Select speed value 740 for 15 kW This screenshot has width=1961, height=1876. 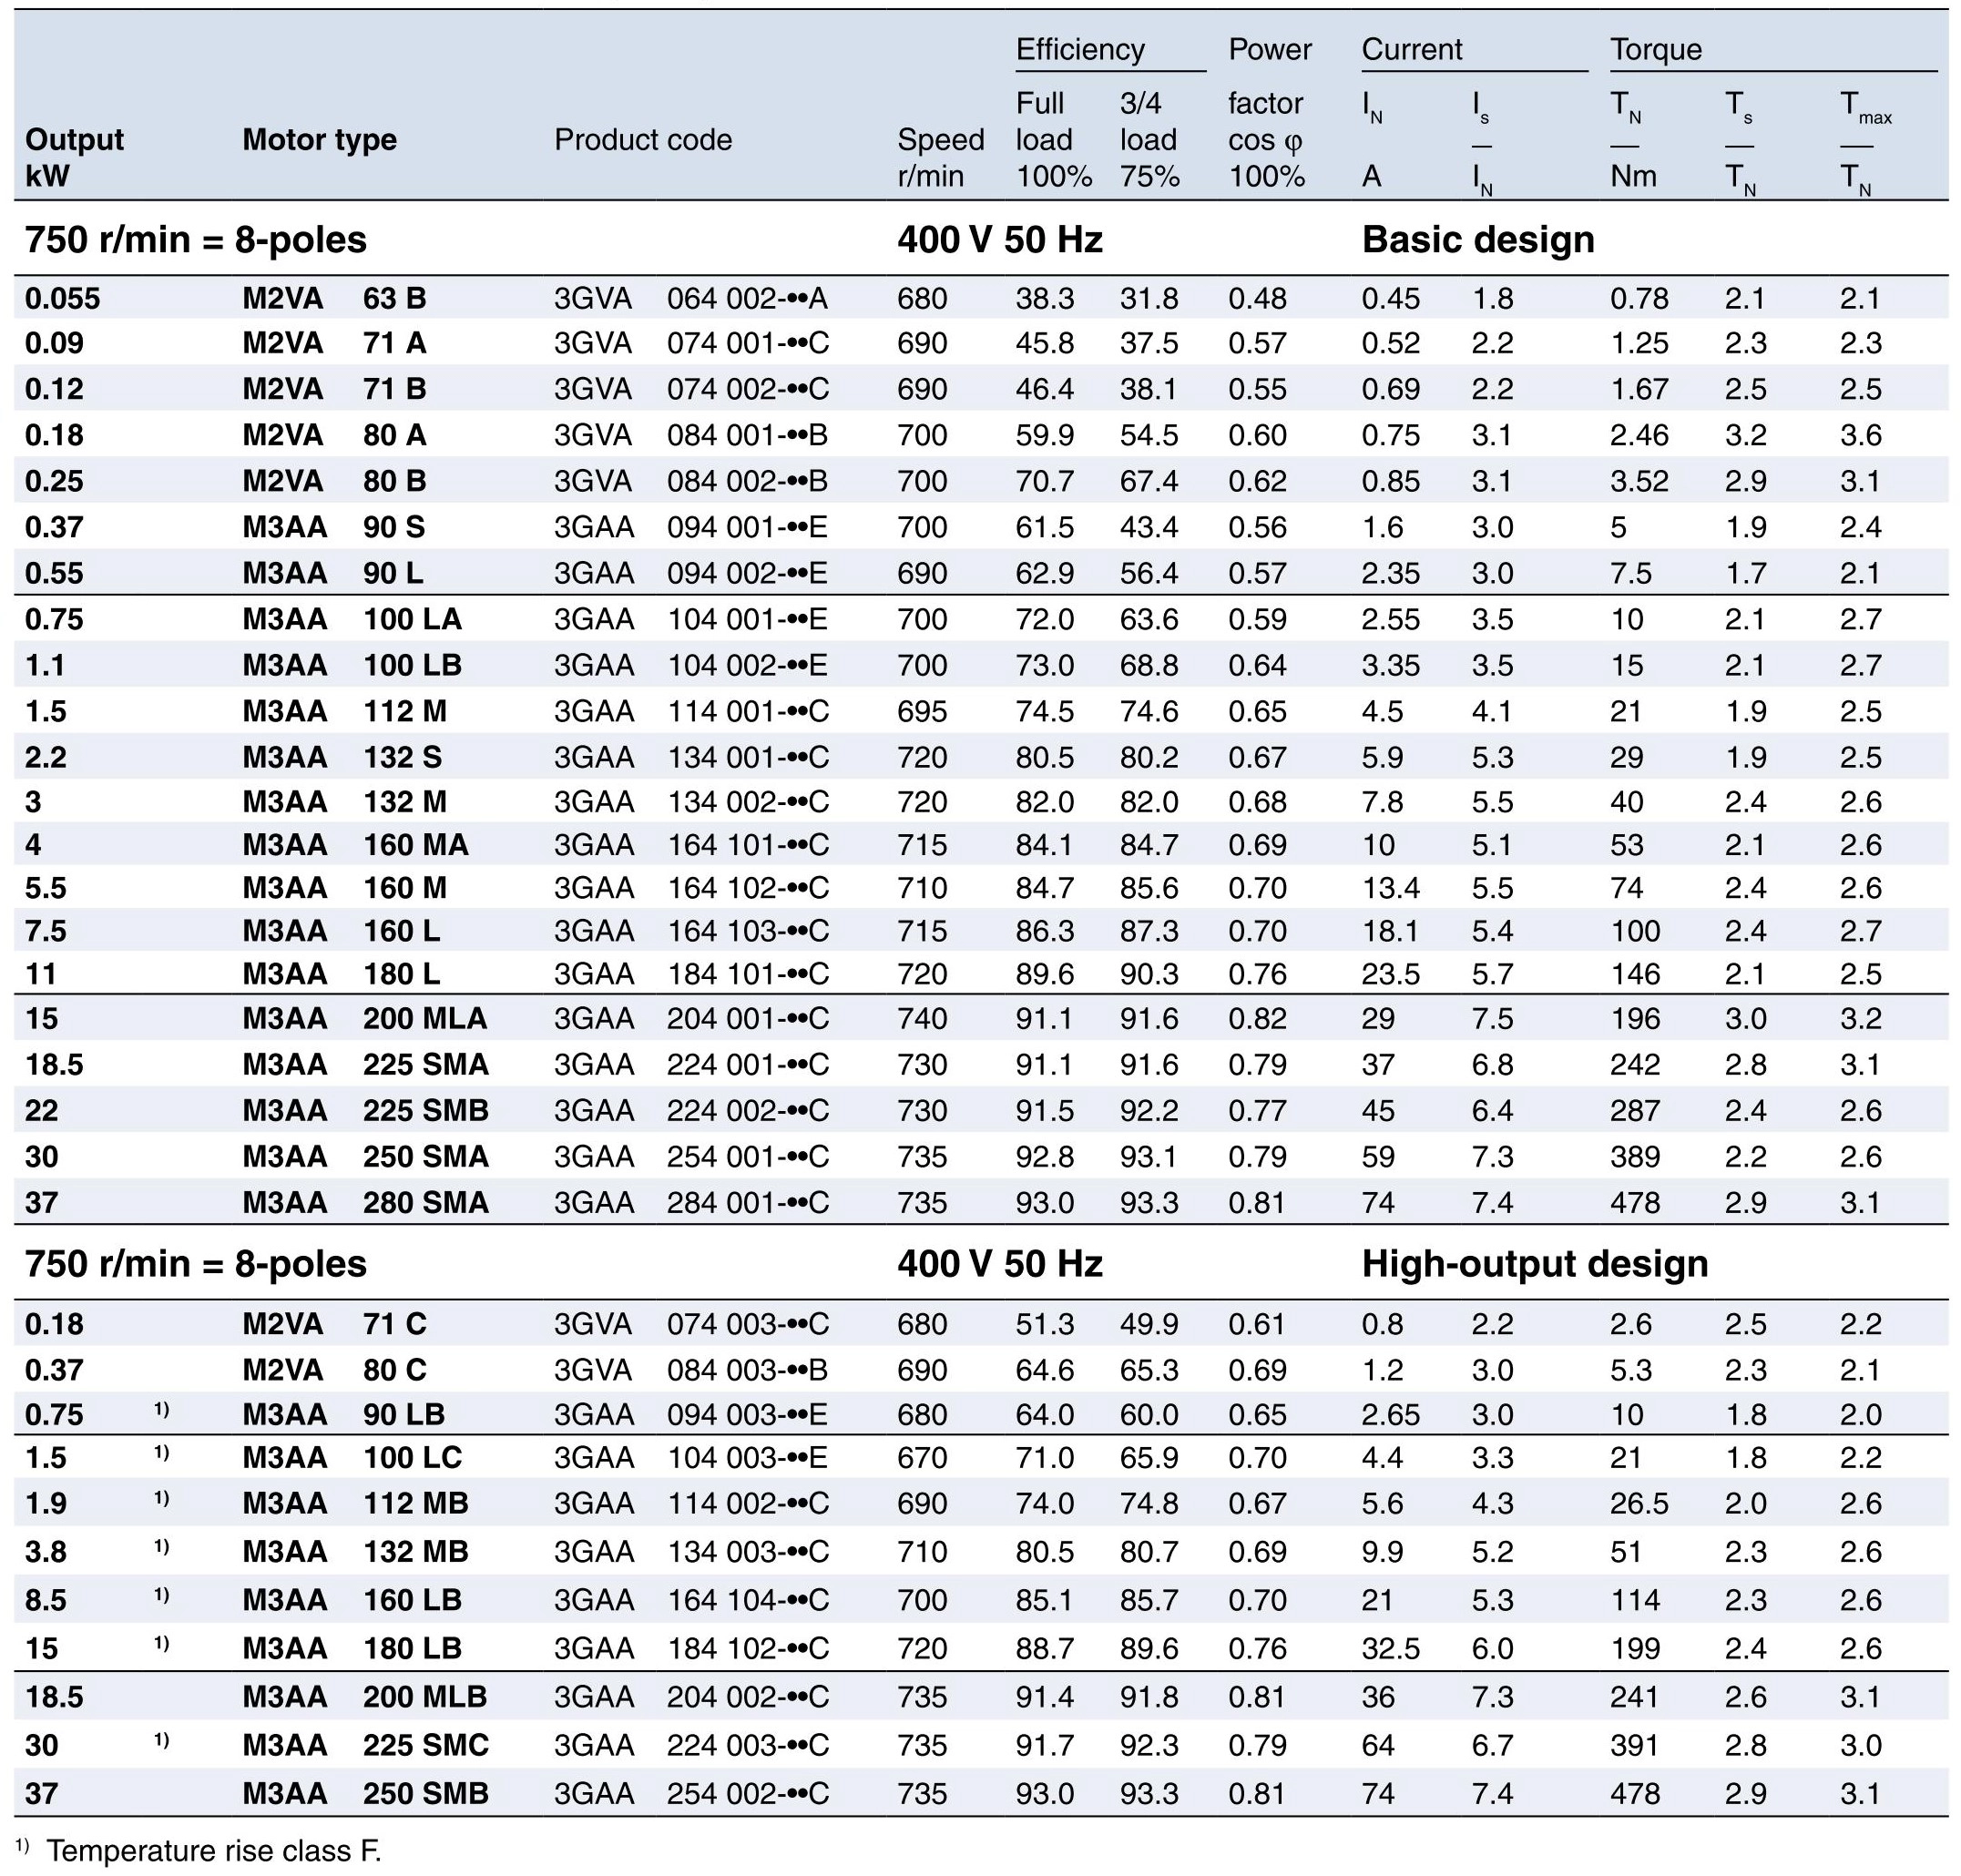click(921, 1018)
